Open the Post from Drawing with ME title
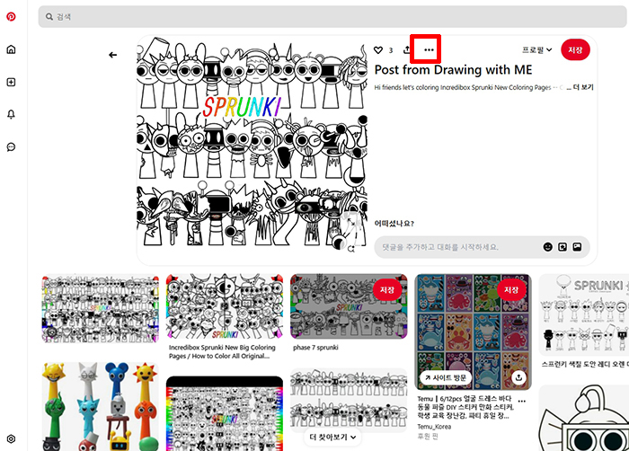This screenshot has height=451, width=629. tap(453, 70)
